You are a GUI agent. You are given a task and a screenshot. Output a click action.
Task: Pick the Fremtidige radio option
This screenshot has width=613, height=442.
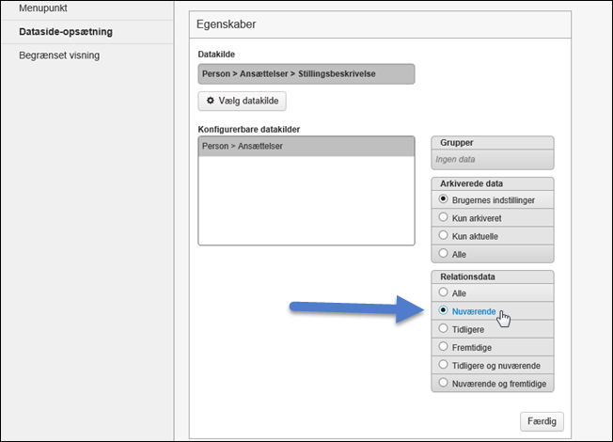click(443, 347)
